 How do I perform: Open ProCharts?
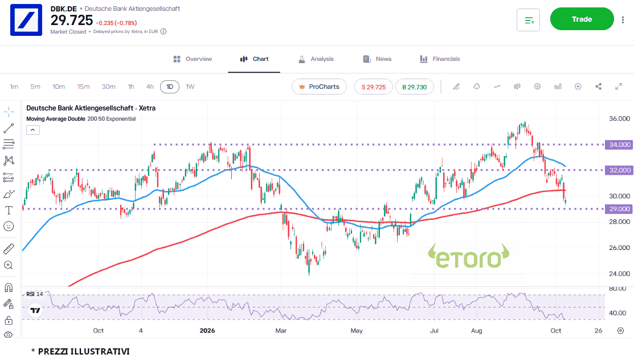(319, 87)
